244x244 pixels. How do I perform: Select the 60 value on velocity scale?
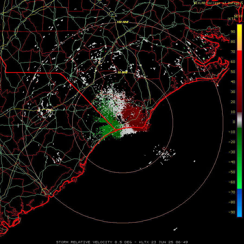pos(233,62)
